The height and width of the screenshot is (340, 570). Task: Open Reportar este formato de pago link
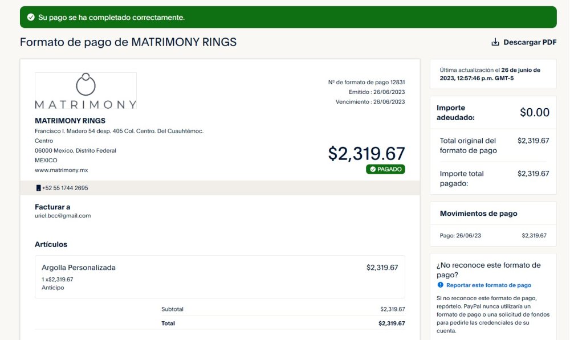point(488,285)
